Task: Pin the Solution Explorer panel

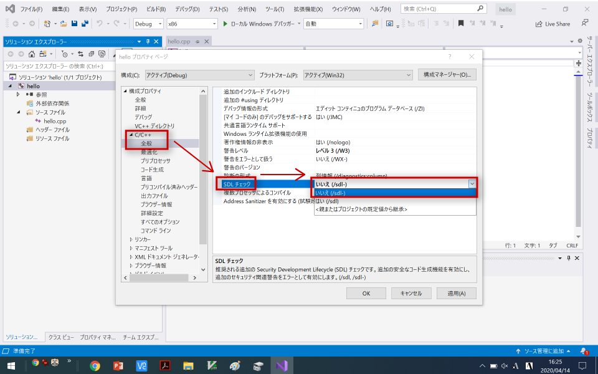Action: pos(148,42)
